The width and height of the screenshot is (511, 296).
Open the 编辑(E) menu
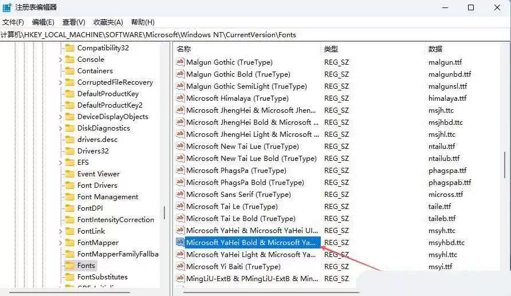click(x=43, y=22)
